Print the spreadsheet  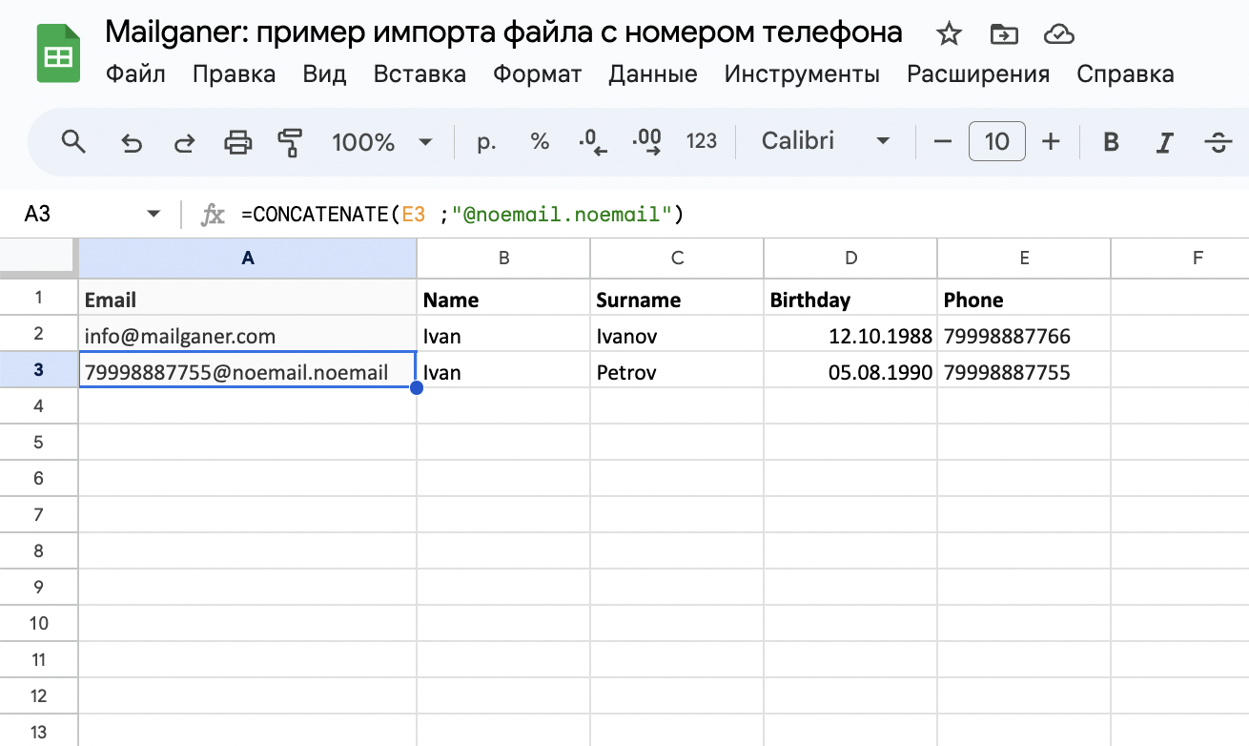tap(237, 143)
